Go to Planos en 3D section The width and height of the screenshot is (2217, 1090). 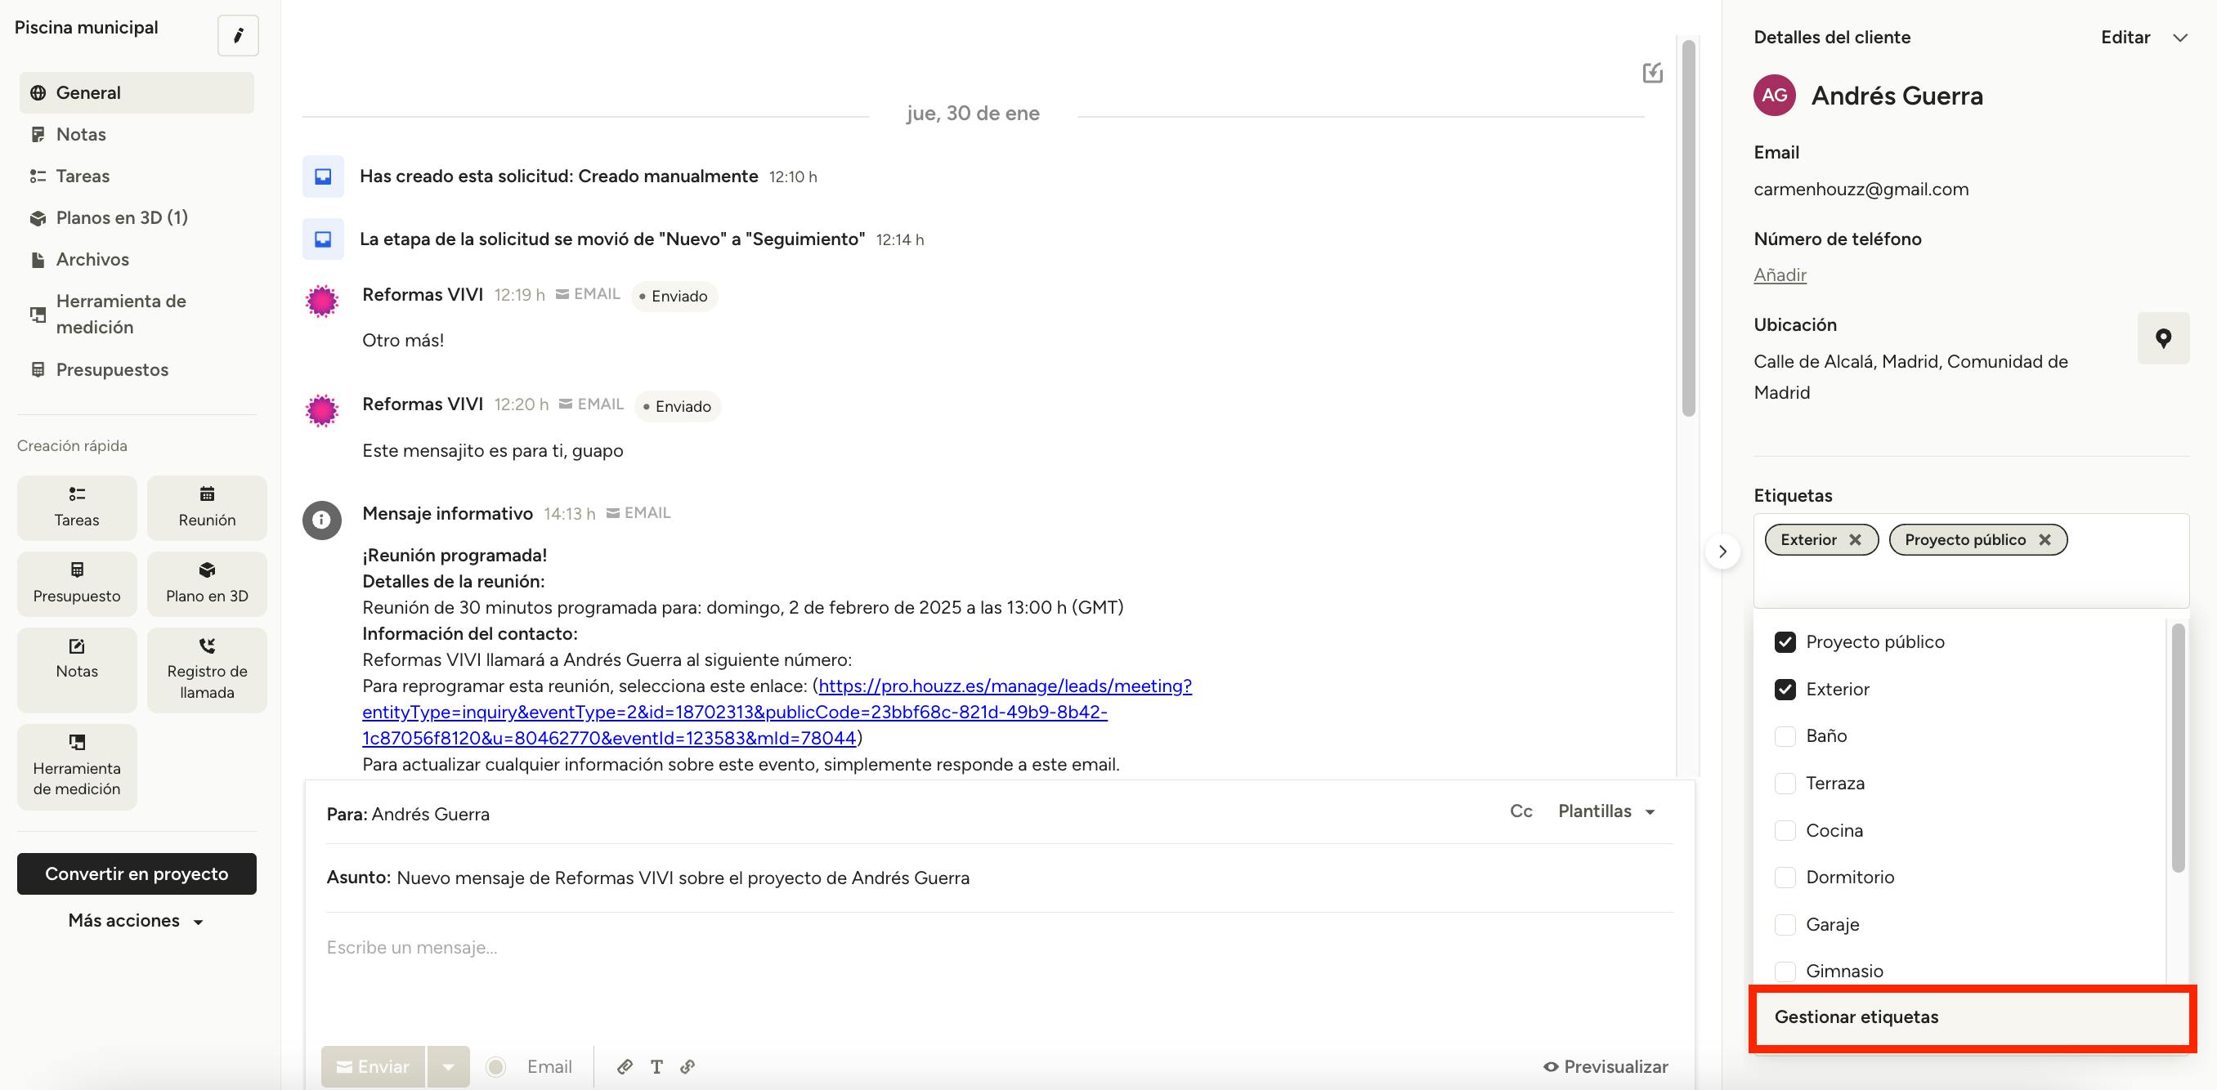[x=121, y=217]
